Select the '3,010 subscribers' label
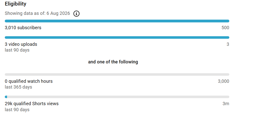This screenshot has width=253, height=119. [23, 28]
